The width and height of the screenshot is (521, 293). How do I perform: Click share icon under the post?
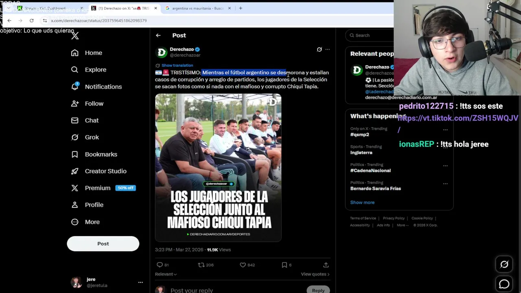click(326, 265)
